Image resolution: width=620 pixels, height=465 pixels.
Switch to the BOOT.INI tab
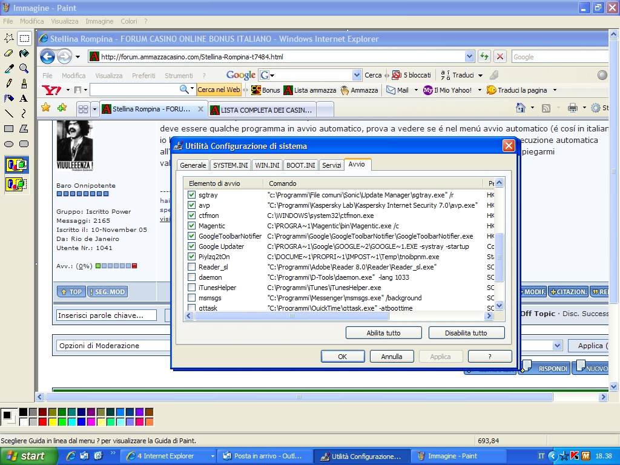[300, 165]
